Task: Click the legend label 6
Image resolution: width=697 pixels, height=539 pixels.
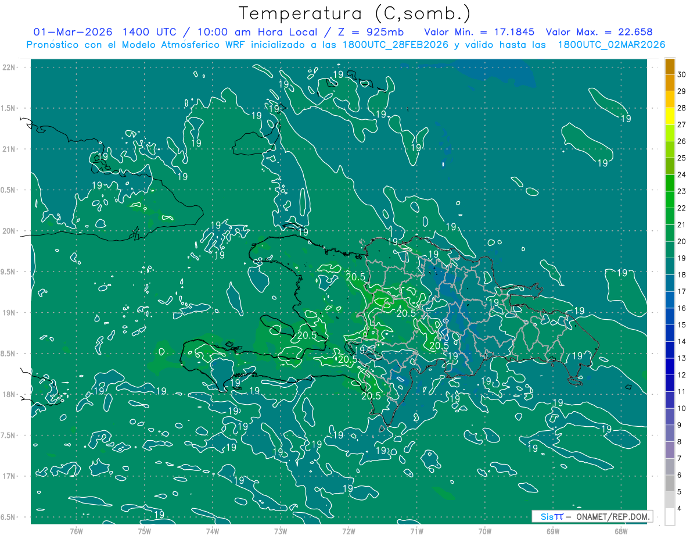Action: tap(680, 475)
